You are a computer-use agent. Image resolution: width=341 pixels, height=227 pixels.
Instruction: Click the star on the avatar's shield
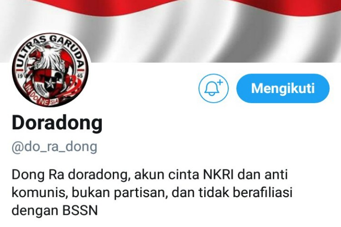[50, 84]
